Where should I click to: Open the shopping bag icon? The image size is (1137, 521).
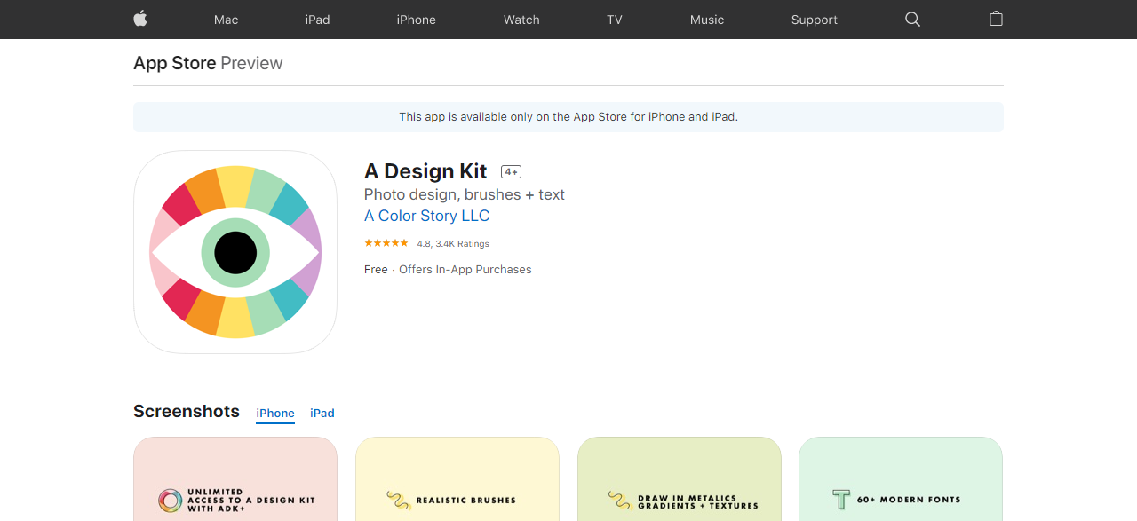tap(996, 19)
